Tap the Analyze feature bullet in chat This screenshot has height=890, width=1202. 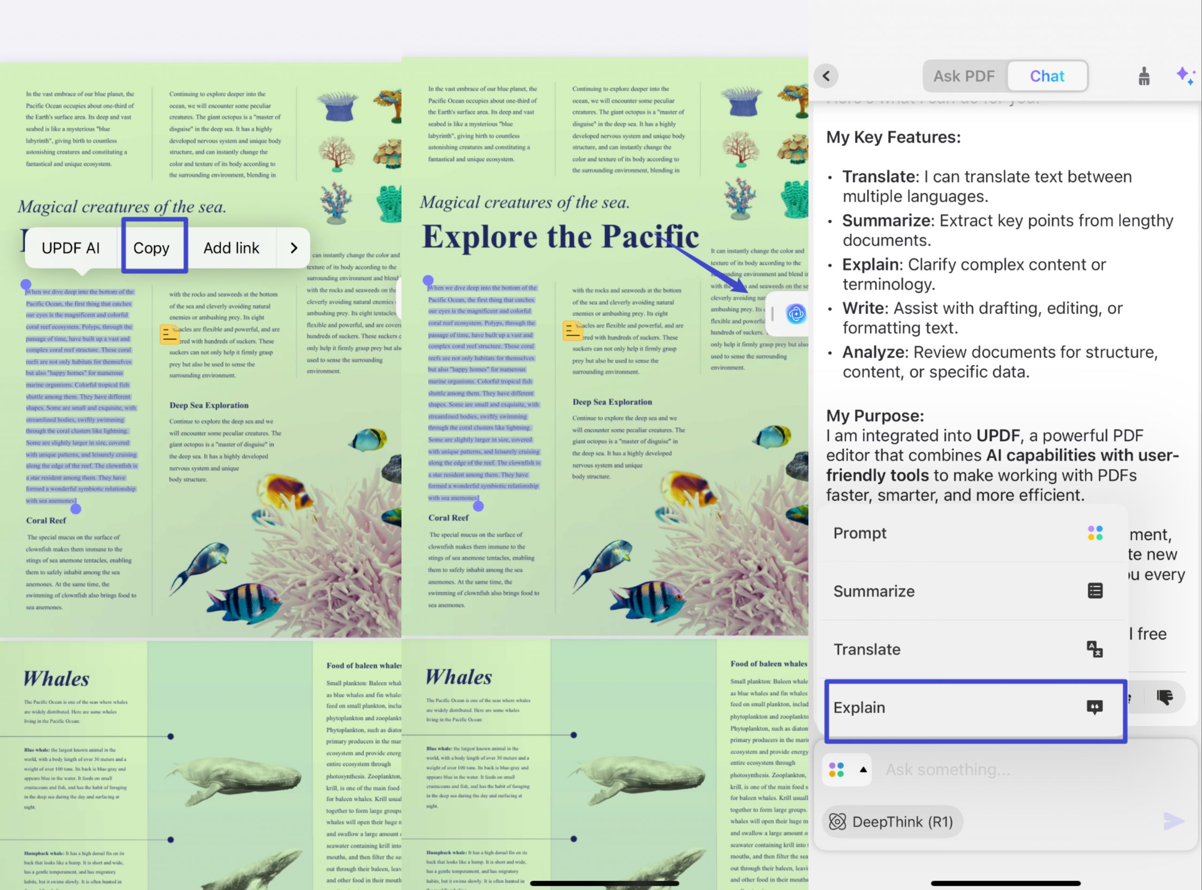pos(1000,362)
